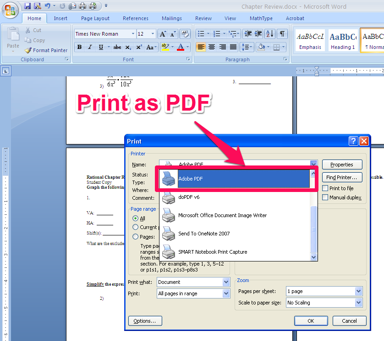Apply Italic formatting
Viewport: 384px width, 341px height.
point(90,47)
